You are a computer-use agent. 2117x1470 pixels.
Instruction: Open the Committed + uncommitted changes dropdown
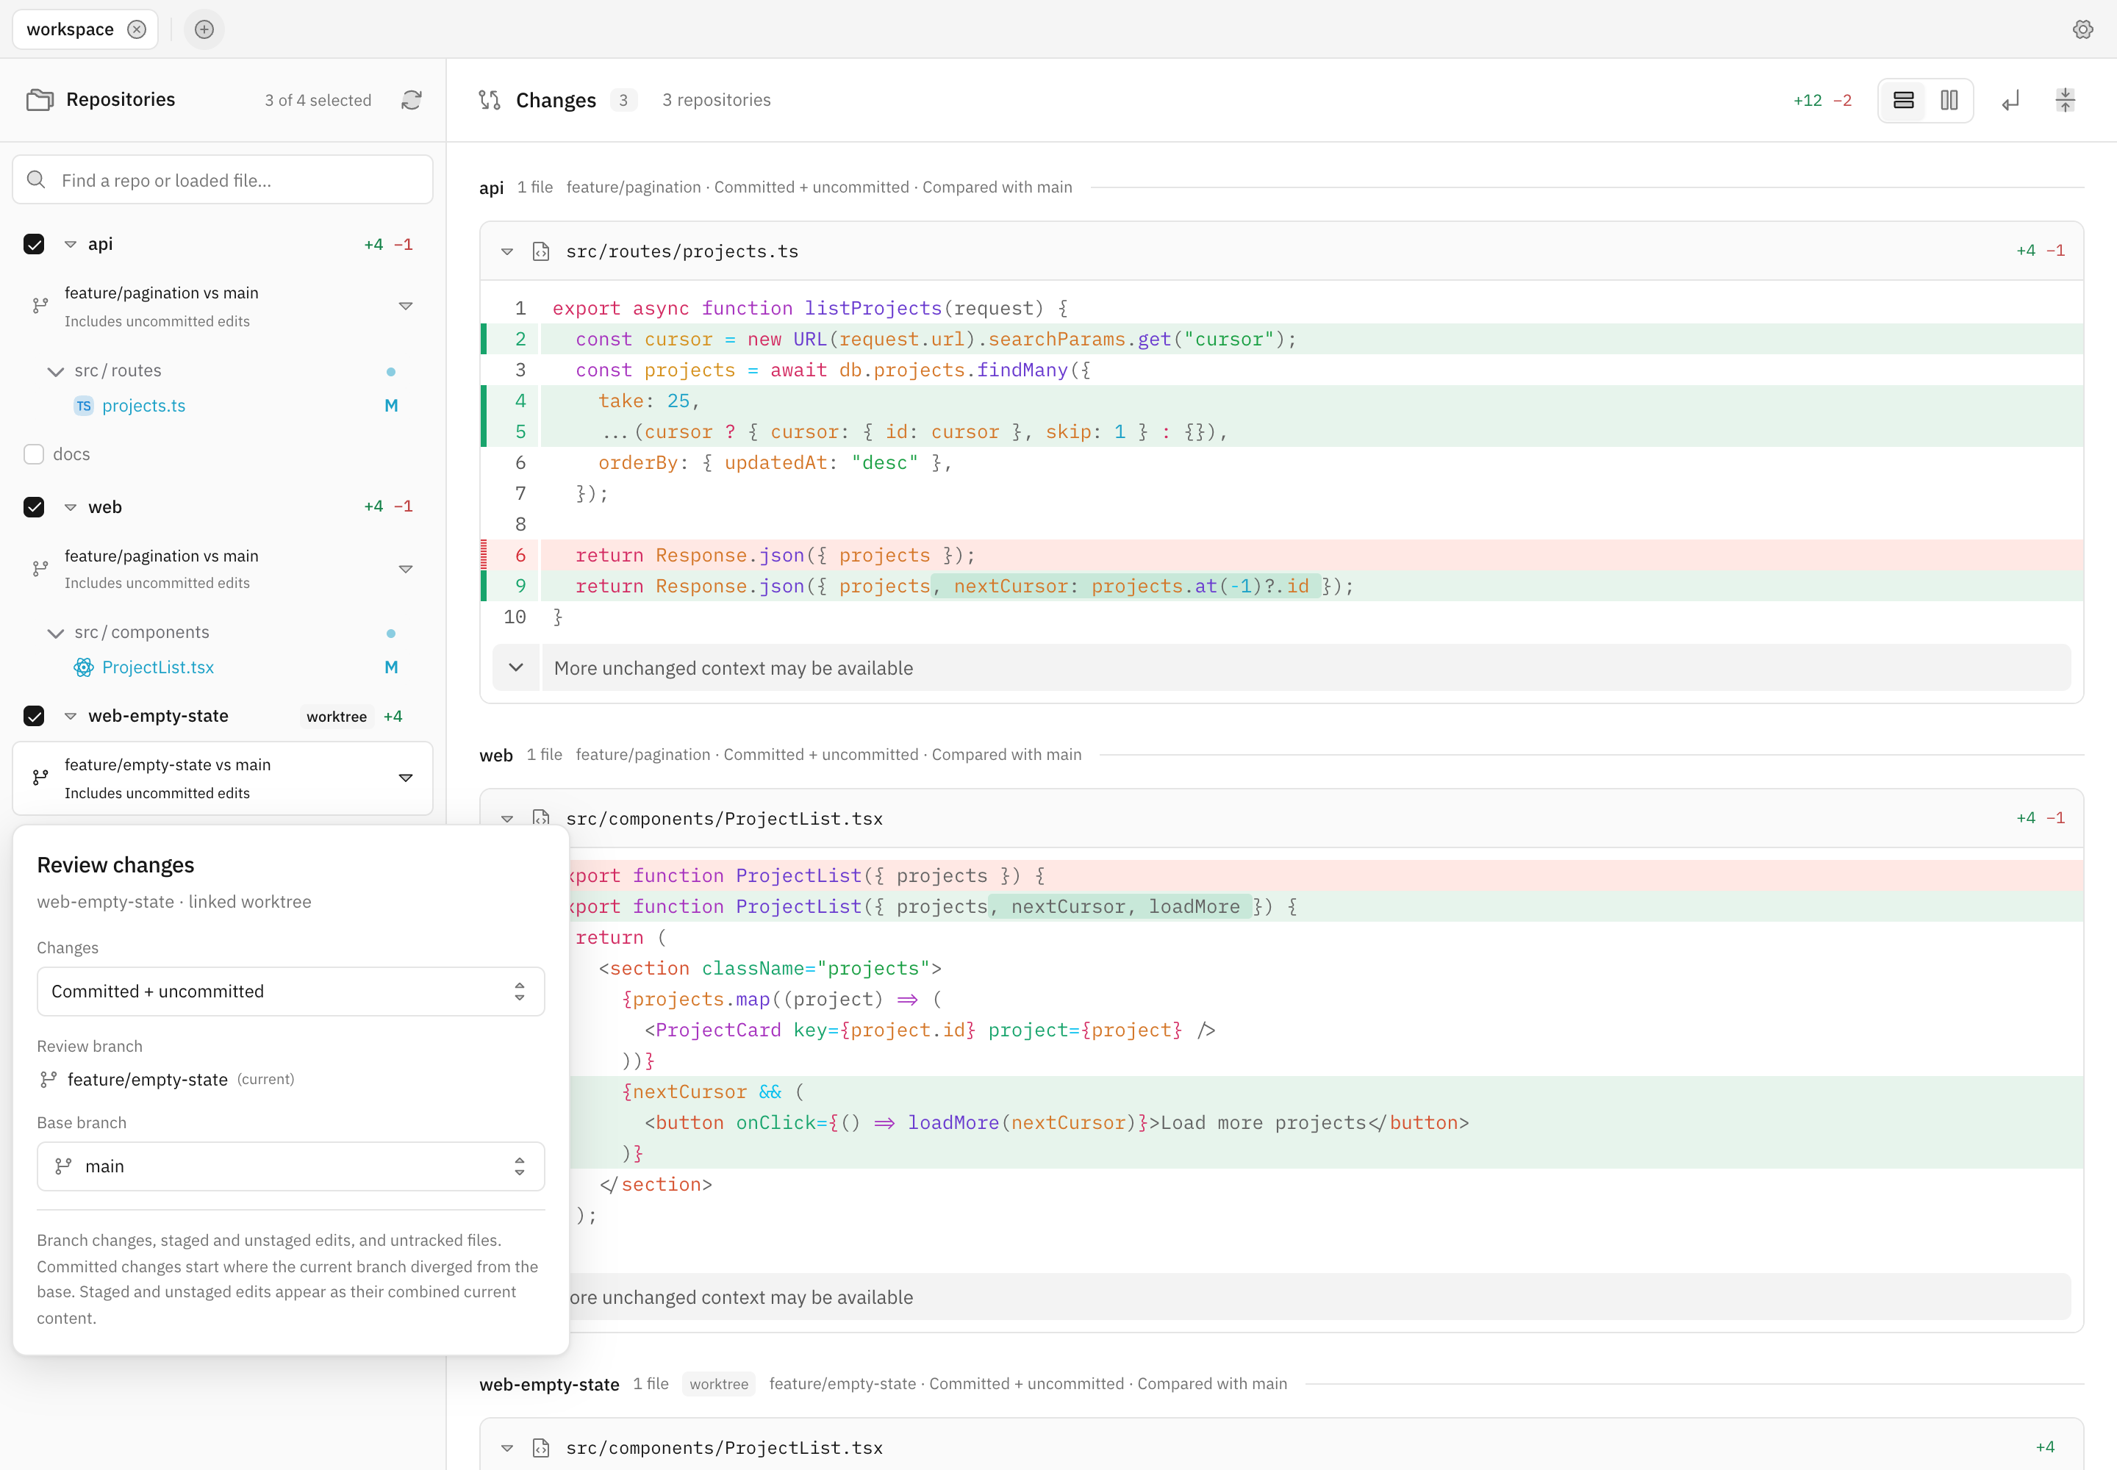291,991
